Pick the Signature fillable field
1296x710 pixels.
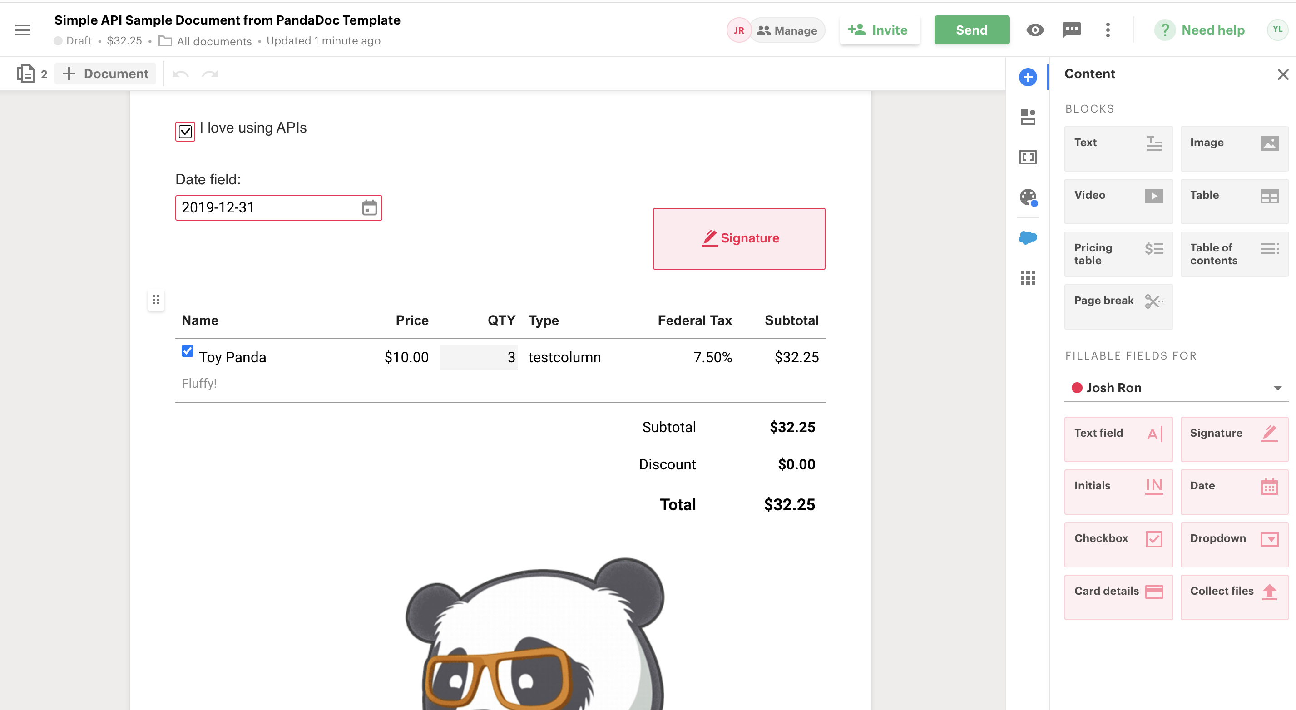(1234, 439)
